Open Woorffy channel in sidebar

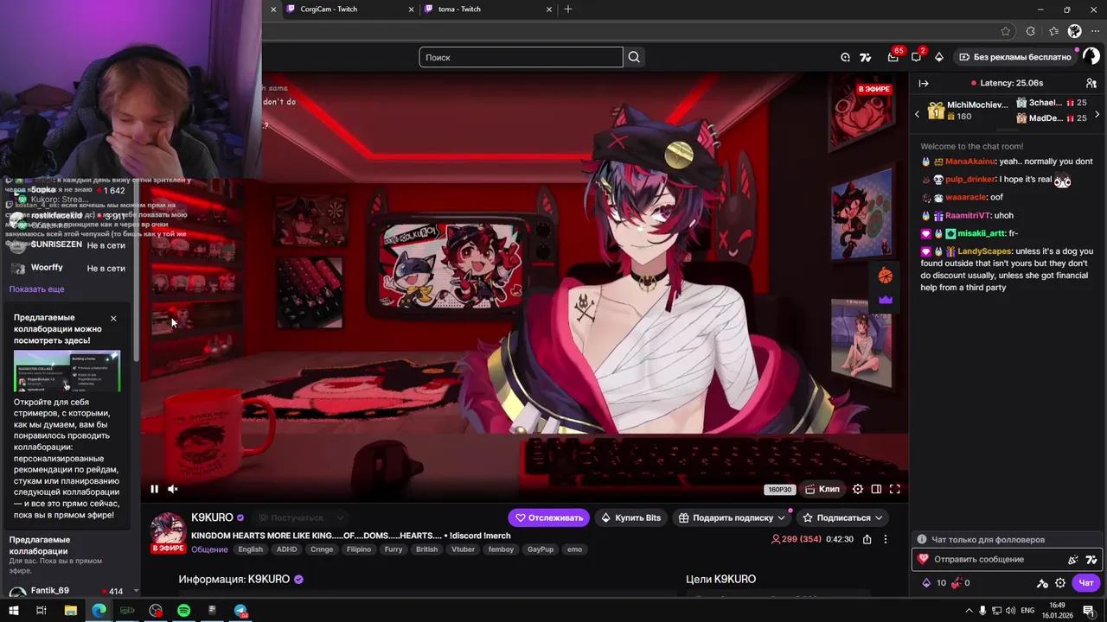(x=67, y=268)
